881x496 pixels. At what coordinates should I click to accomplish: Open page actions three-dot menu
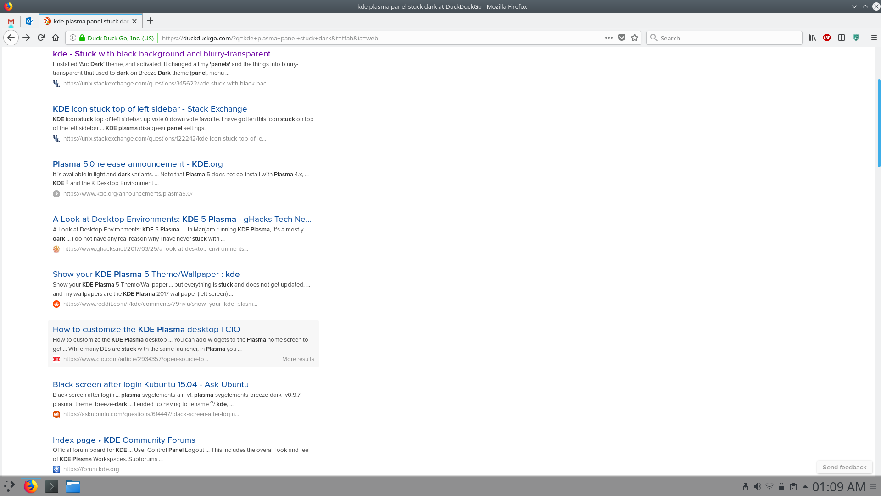pyautogui.click(x=608, y=38)
